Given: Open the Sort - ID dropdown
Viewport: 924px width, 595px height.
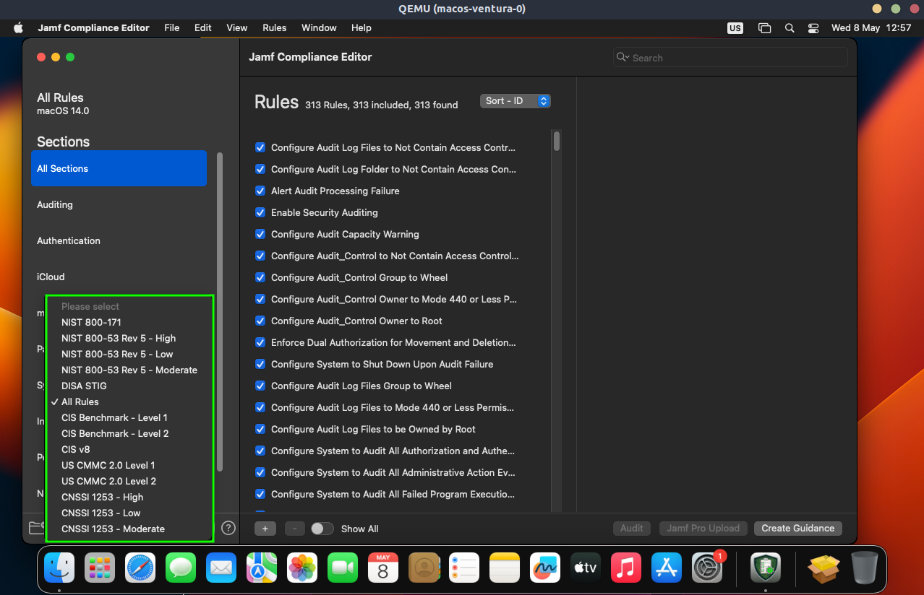Looking at the screenshot, I should 515,101.
